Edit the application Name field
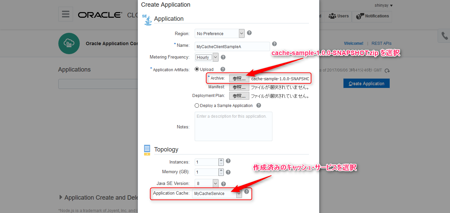450x213 pixels. (x=232, y=46)
